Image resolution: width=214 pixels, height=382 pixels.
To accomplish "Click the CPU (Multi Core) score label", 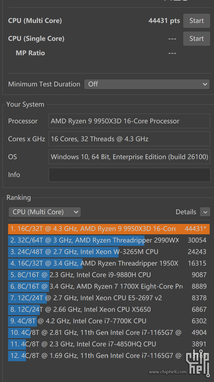I will (35, 21).
